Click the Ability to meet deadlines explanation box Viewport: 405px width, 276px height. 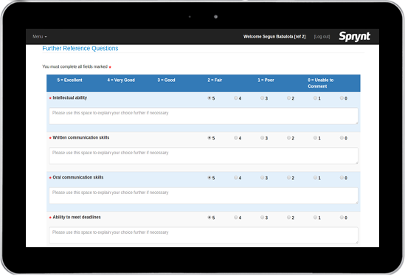[x=204, y=235]
